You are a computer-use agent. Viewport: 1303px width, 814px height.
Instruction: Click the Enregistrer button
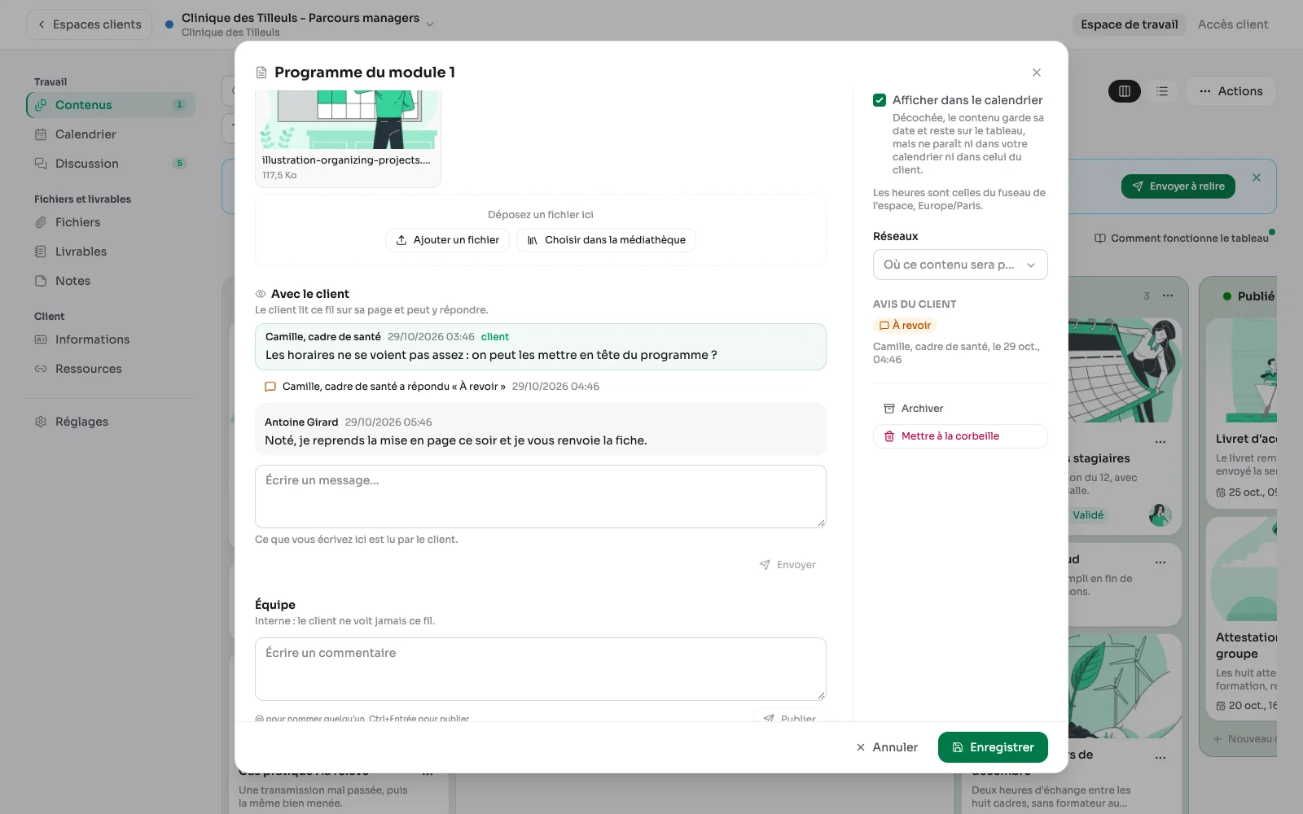(993, 747)
